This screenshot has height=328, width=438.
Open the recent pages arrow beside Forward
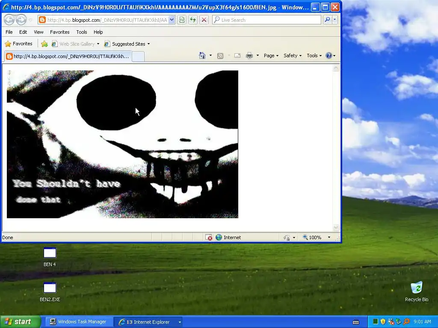click(x=31, y=20)
